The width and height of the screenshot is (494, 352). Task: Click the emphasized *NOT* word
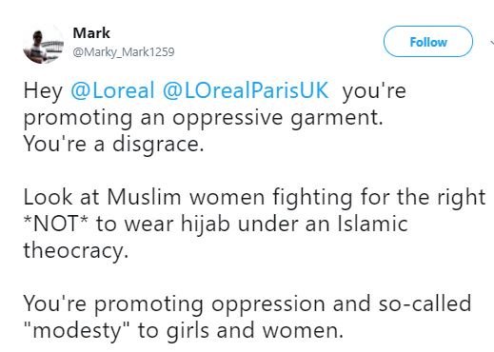[x=56, y=224]
